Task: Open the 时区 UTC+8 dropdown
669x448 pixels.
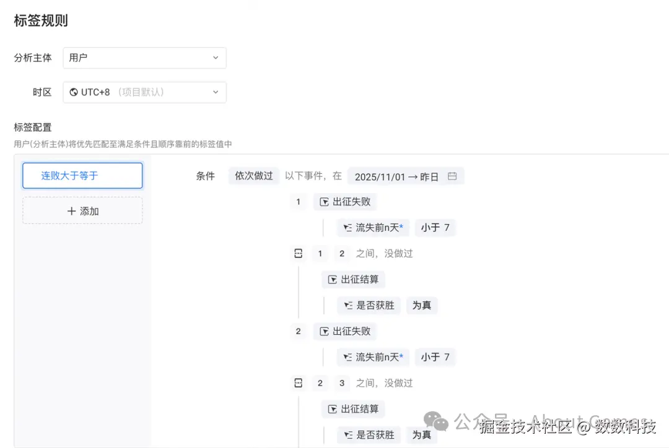Action: (144, 92)
